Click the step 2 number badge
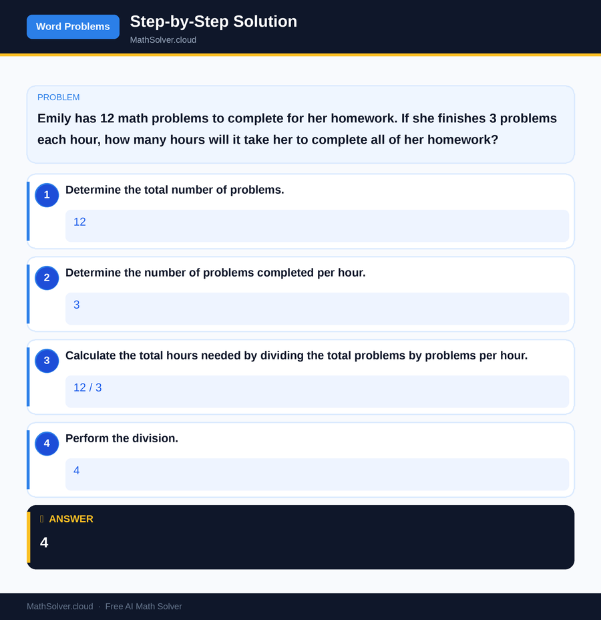601x620 pixels. click(46, 278)
